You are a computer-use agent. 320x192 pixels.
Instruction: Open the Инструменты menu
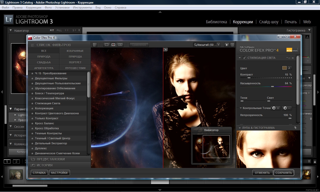click(82, 7)
